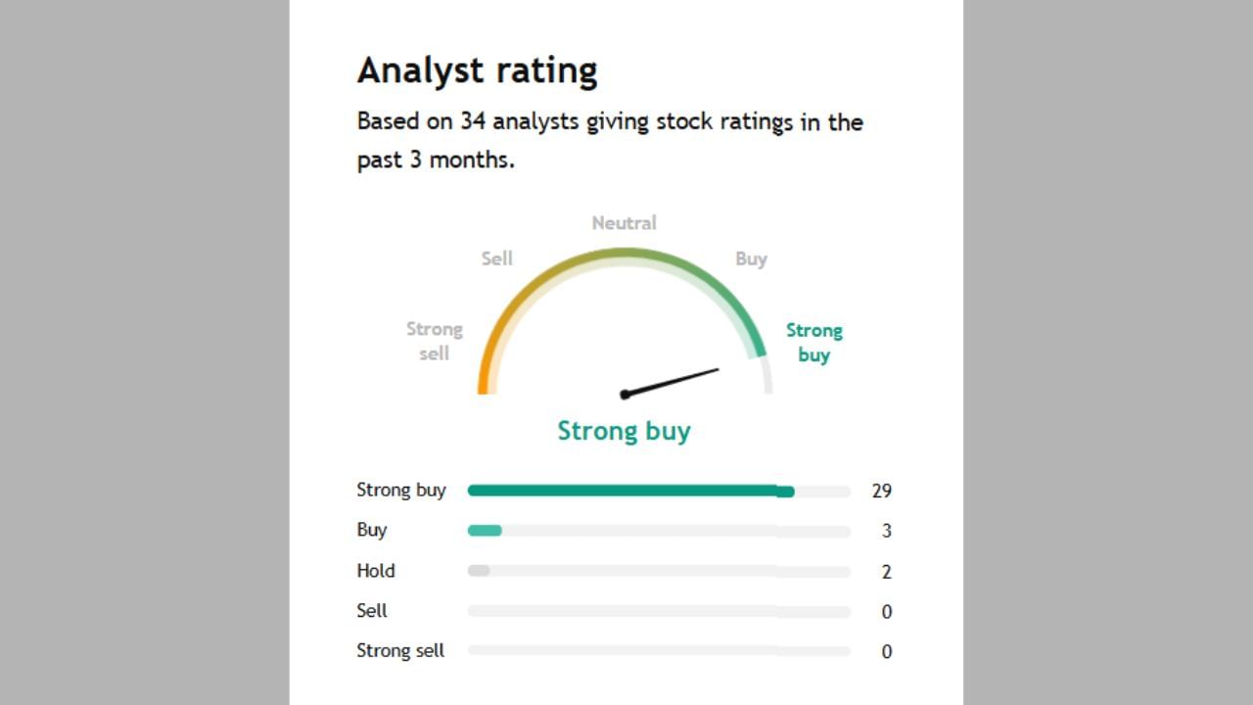Select the "Strong sell" row label in the list

400,650
